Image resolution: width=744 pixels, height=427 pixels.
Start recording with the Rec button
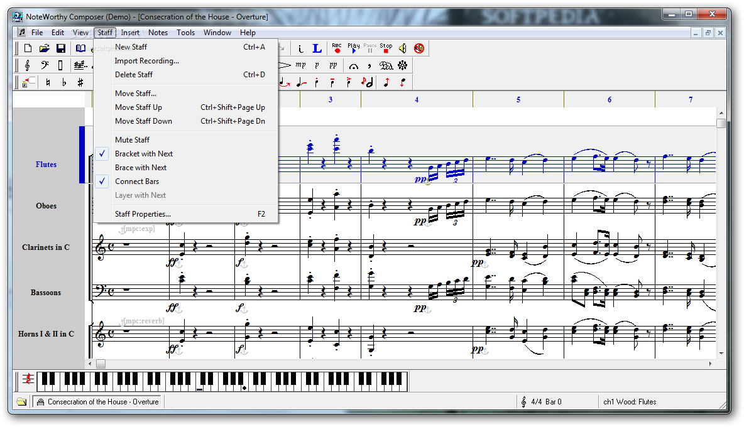click(337, 48)
